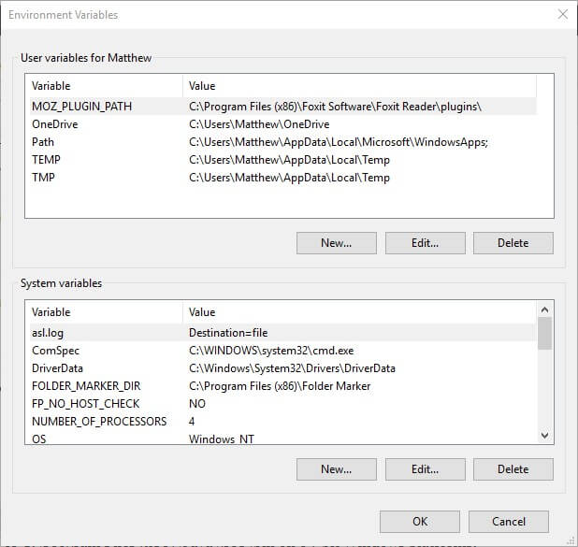The width and height of the screenshot is (578, 547).
Task: Select the TMP user variable
Action: (x=282, y=178)
